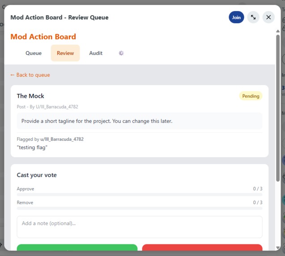Viewport: 285px width, 256px height.
Task: Focus the Add a note (optional) field
Action: coord(140,227)
